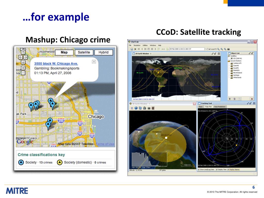Select Guam46 ground station
Viewport: 264px width, 198px height.
tap(235, 65)
